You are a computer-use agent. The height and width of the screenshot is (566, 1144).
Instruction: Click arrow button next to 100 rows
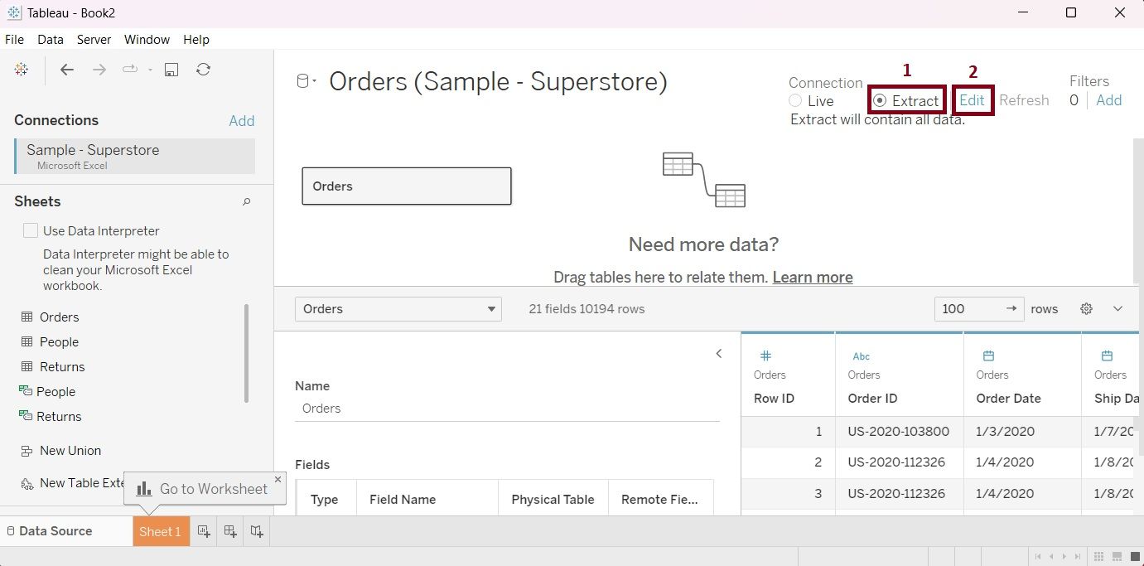pyautogui.click(x=1011, y=308)
